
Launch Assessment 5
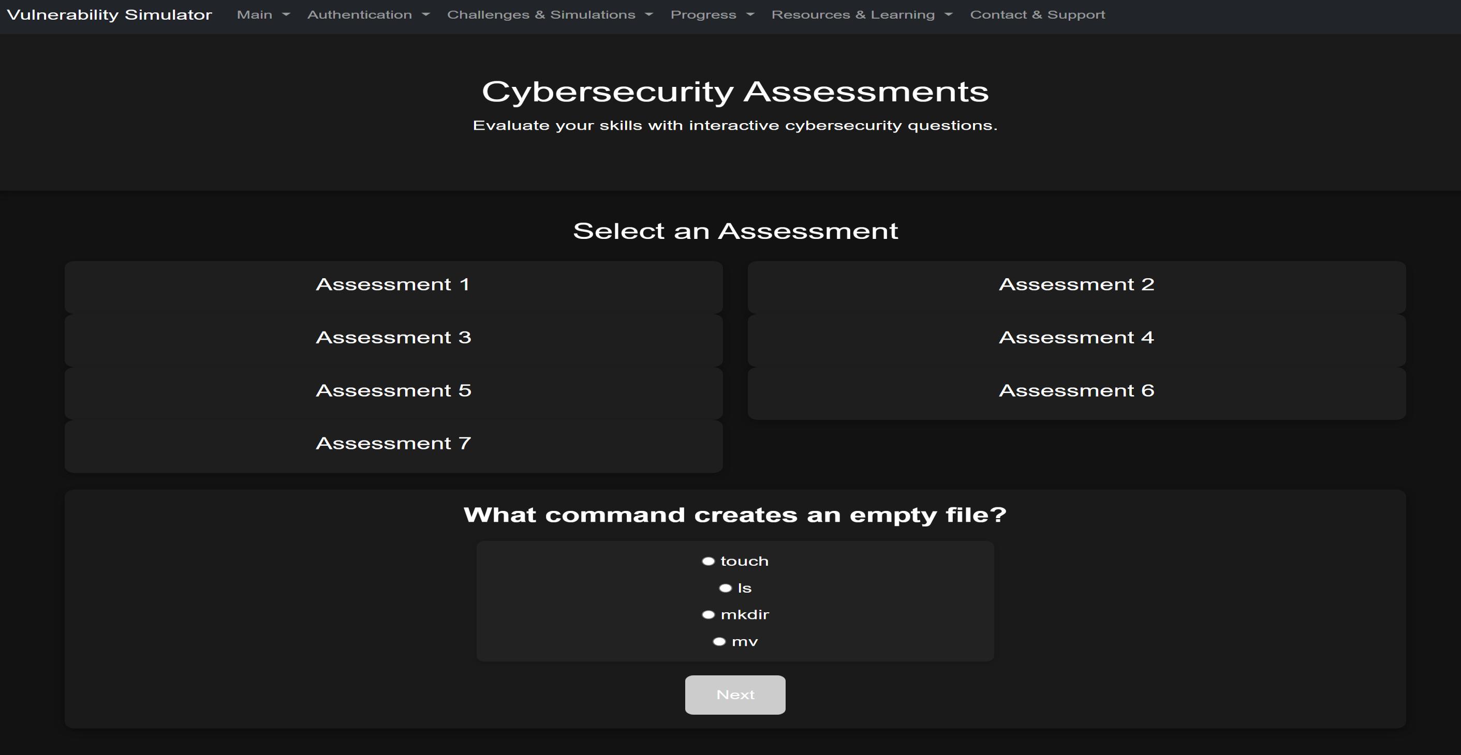[x=393, y=390]
